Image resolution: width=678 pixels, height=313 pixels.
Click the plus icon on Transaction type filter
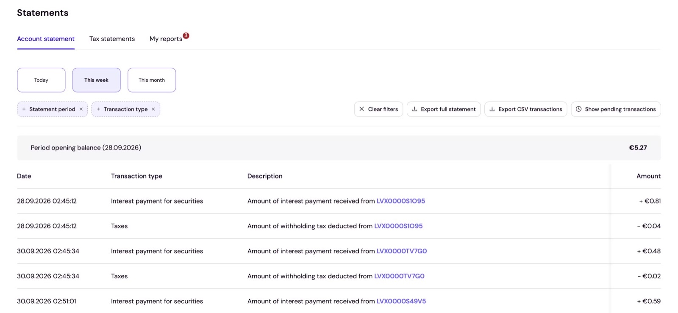(x=98, y=109)
